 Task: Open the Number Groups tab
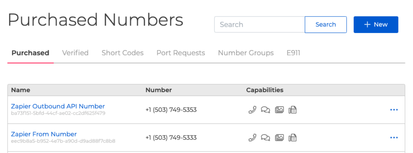coord(246,53)
